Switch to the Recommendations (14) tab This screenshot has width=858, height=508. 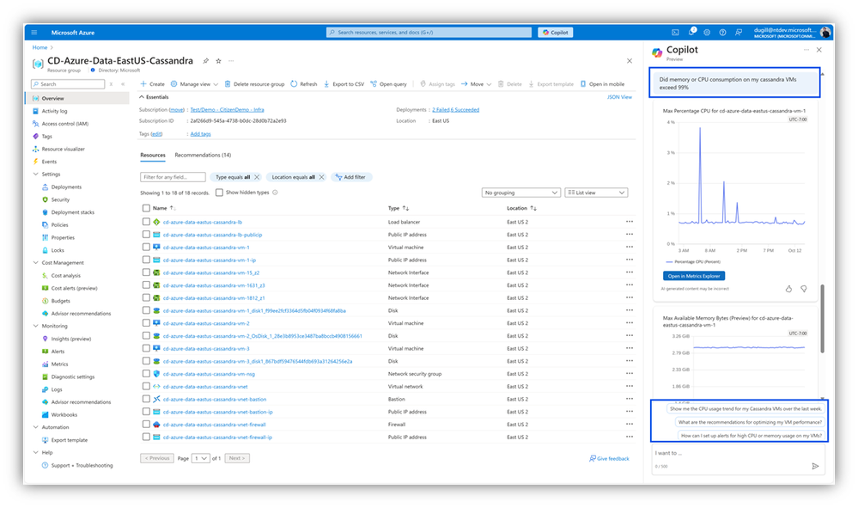coord(203,155)
